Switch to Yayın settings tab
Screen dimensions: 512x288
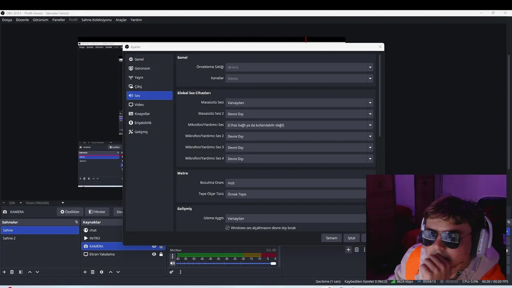click(149, 78)
